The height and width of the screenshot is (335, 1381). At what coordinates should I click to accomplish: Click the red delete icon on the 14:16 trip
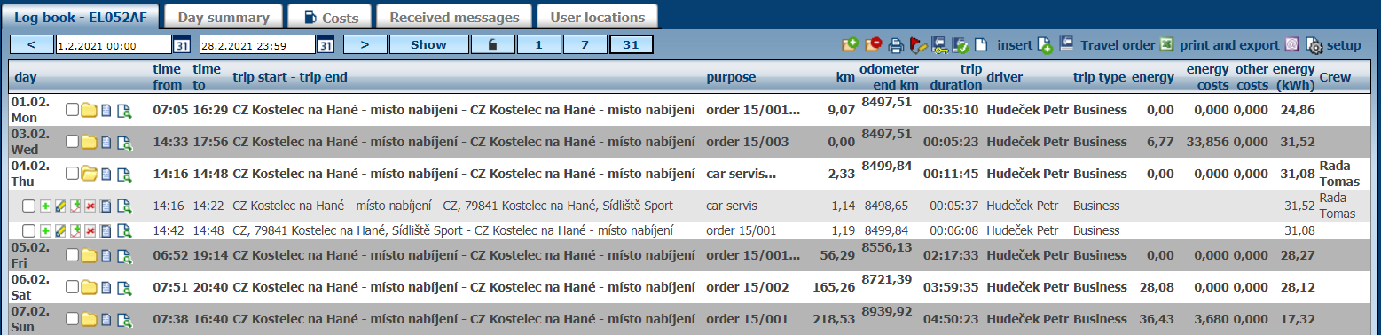point(90,206)
